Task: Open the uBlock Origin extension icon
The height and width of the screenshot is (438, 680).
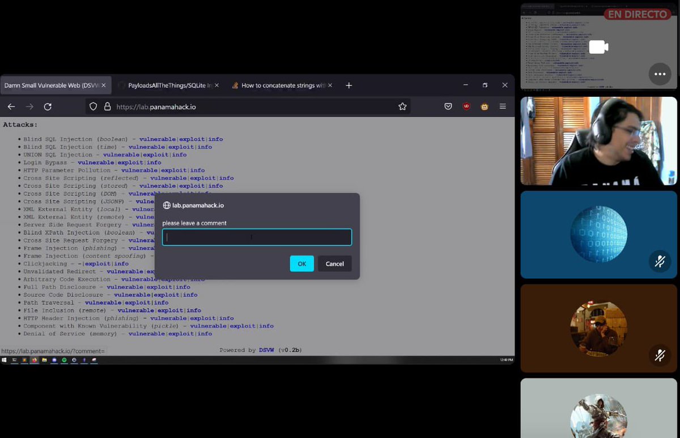Action: coord(466,107)
